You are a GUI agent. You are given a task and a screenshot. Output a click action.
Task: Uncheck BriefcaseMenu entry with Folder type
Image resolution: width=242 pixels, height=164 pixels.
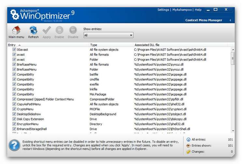[14, 69]
